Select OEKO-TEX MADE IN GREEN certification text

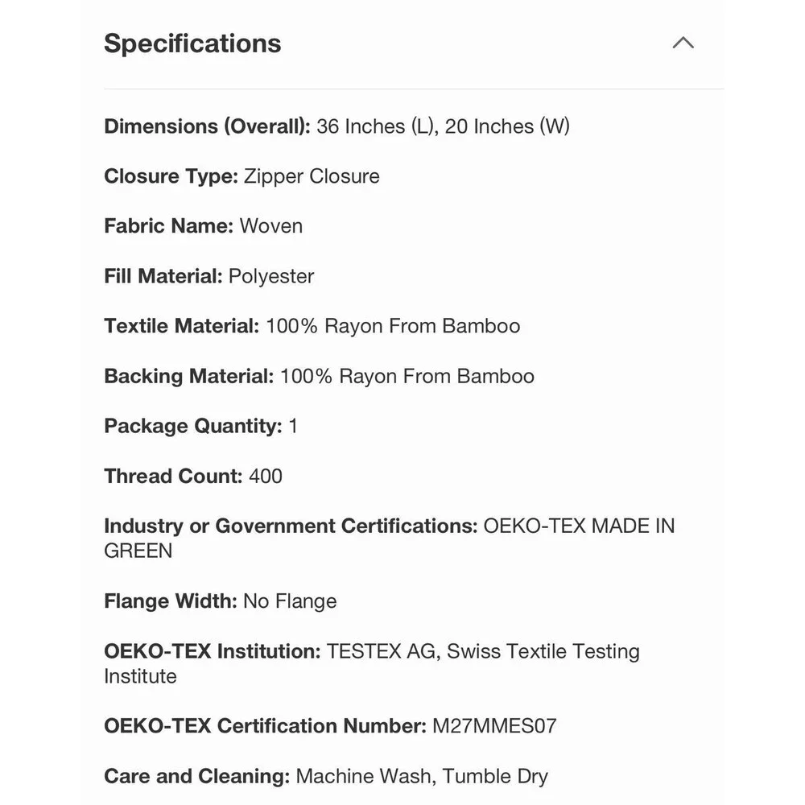390,538
